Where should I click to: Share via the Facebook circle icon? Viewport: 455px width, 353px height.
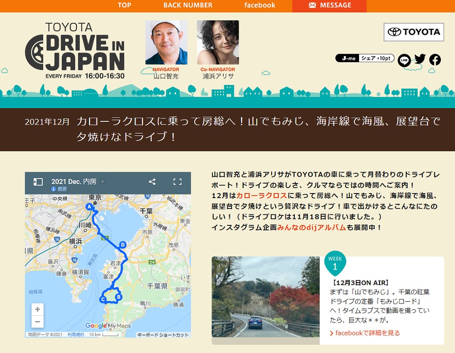point(435,60)
